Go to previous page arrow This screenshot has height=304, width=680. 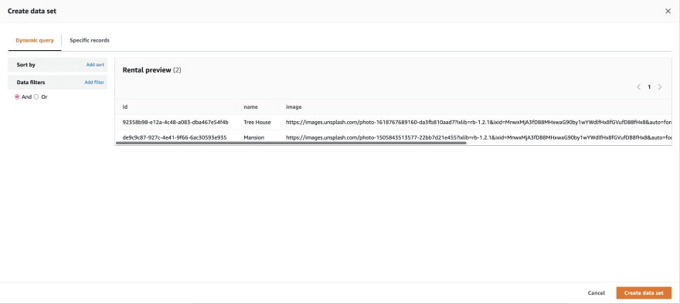coord(639,87)
